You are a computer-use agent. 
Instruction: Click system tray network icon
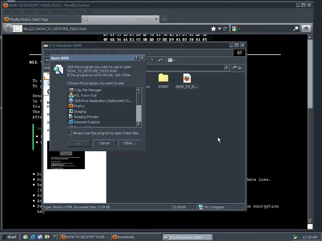(295, 237)
